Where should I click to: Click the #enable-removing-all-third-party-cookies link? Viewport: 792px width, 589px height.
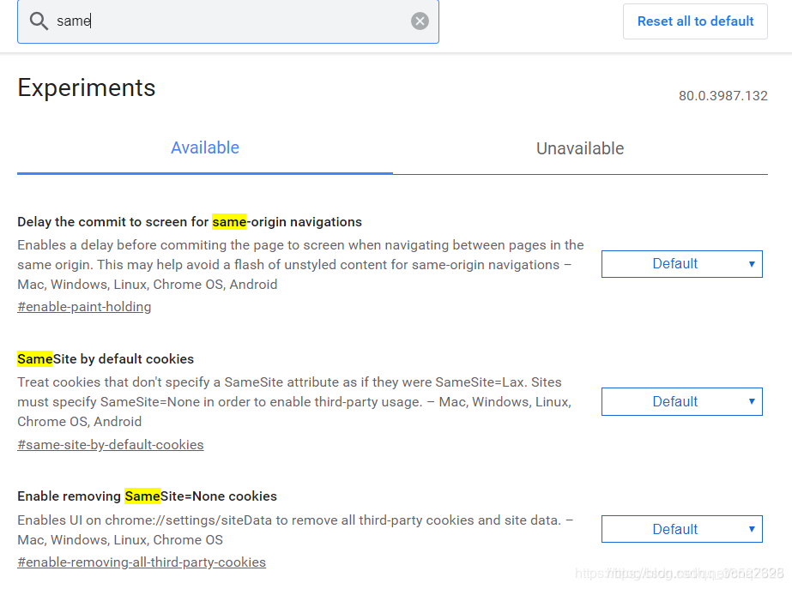pyautogui.click(x=142, y=562)
